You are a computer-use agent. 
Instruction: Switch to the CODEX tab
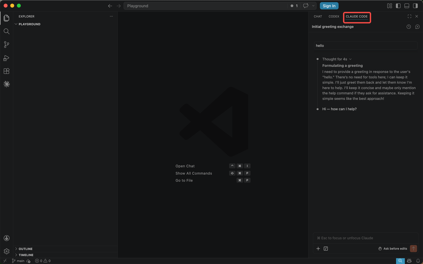pos(334,16)
